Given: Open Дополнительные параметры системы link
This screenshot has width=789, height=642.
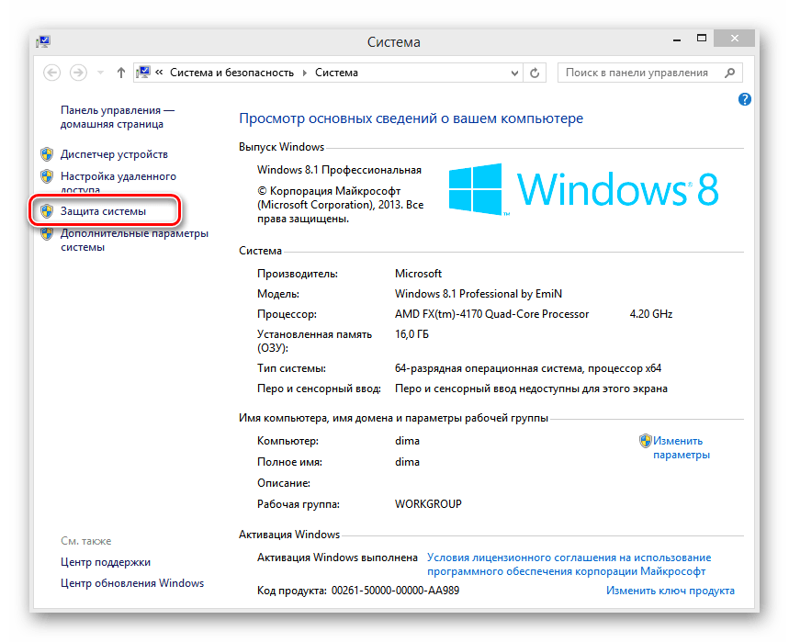Looking at the screenshot, I should (134, 240).
